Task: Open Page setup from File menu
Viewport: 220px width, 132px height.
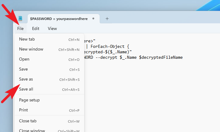Action: click(49, 100)
